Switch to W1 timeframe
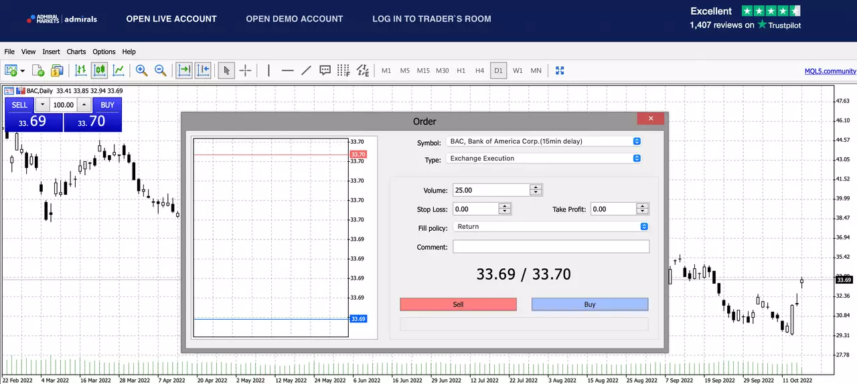Viewport: 857px width, 384px height. (x=518, y=70)
